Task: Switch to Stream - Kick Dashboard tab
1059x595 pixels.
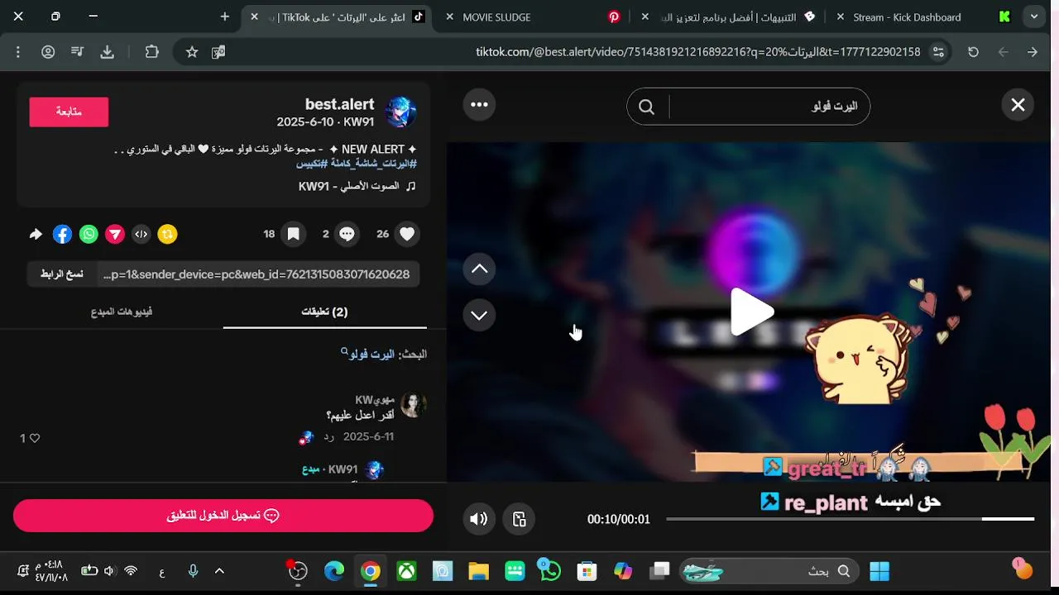Action: [x=924, y=17]
